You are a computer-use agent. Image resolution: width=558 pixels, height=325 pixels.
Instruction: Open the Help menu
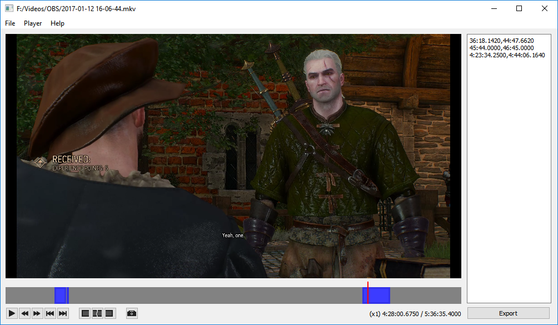tap(57, 23)
